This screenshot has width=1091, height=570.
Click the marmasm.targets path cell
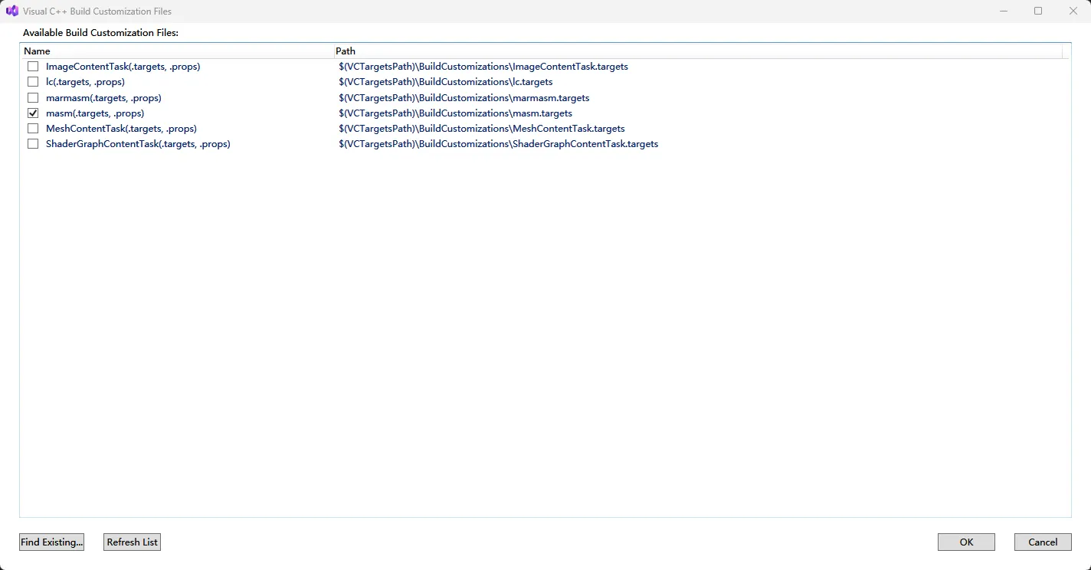click(x=464, y=98)
